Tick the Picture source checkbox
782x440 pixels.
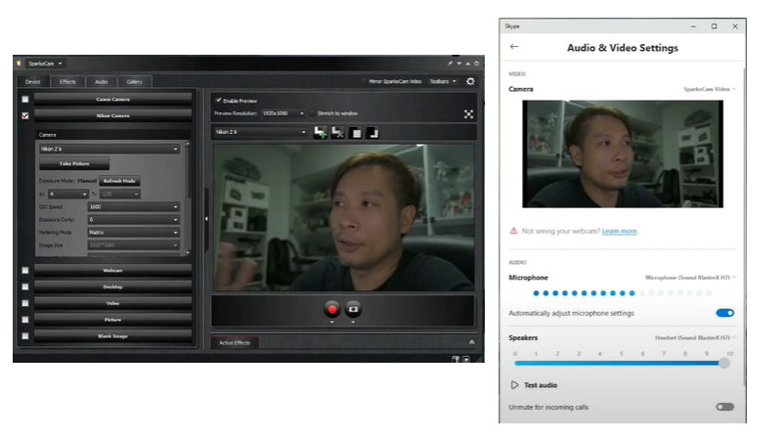click(25, 320)
